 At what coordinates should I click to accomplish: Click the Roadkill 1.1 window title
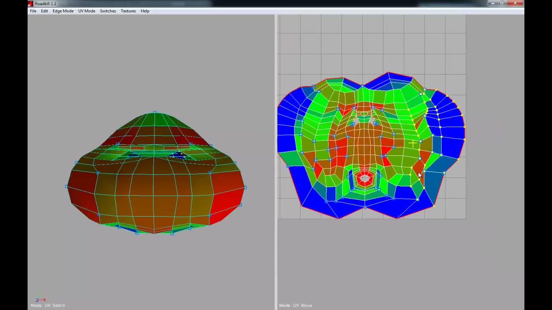[45, 3]
